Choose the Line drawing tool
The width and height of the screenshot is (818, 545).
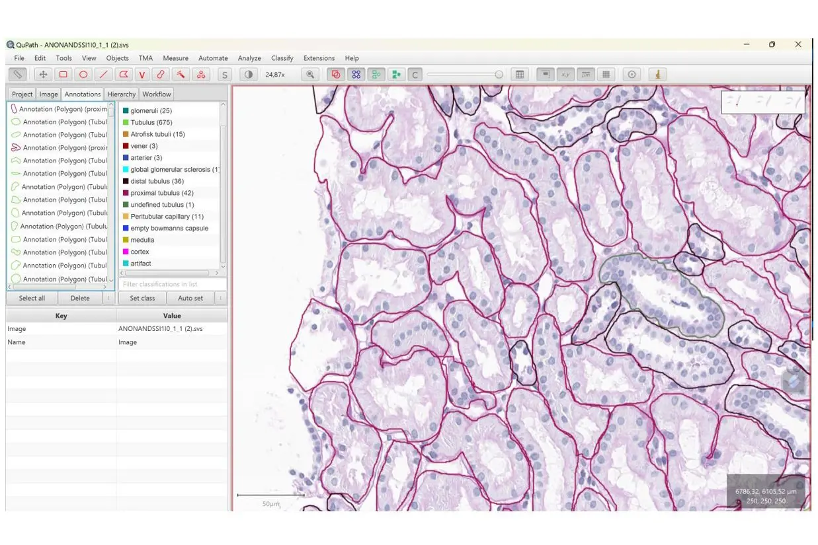(103, 75)
